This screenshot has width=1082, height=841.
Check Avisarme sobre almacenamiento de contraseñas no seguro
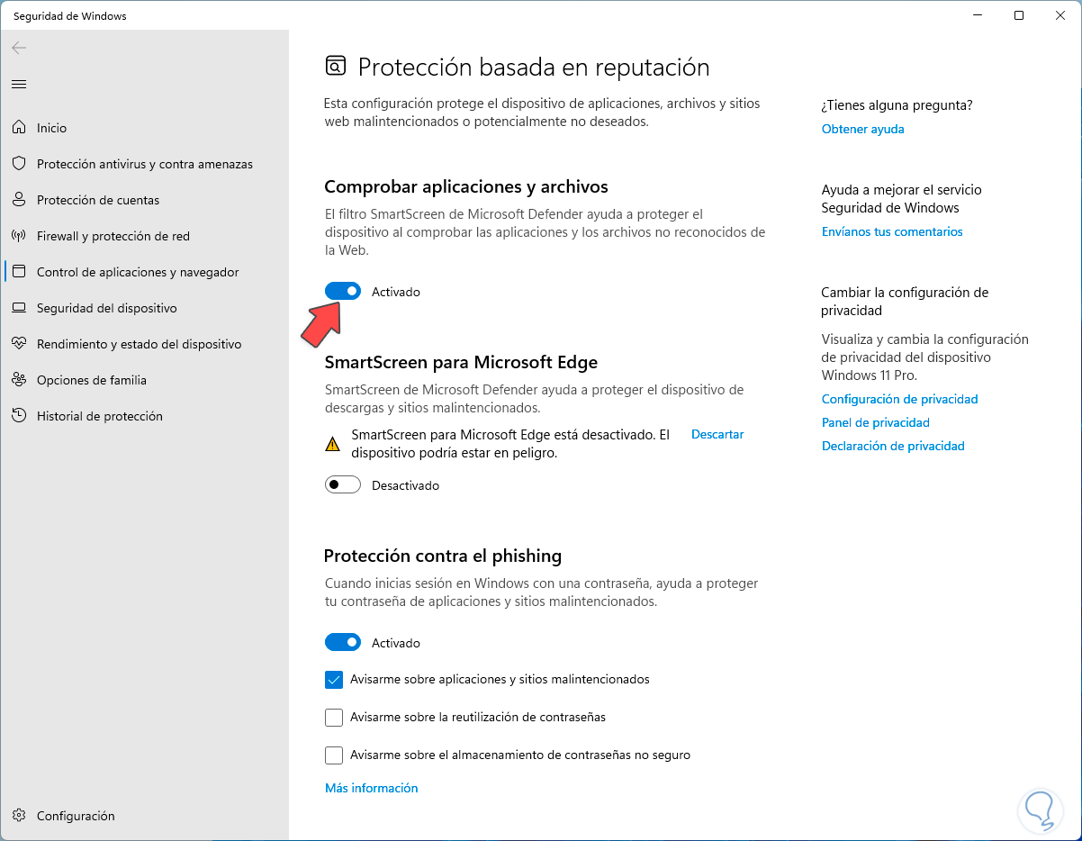pos(334,755)
